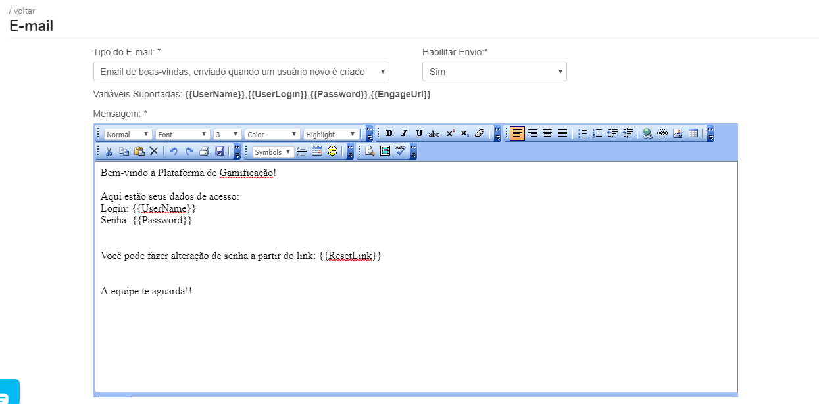The width and height of the screenshot is (819, 404).
Task: Copy selected text
Action: click(124, 151)
